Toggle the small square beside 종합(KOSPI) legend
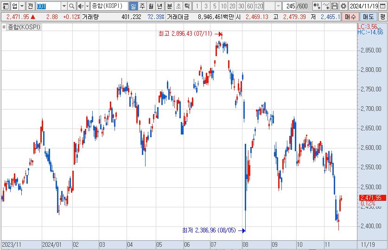 coord(4,27)
